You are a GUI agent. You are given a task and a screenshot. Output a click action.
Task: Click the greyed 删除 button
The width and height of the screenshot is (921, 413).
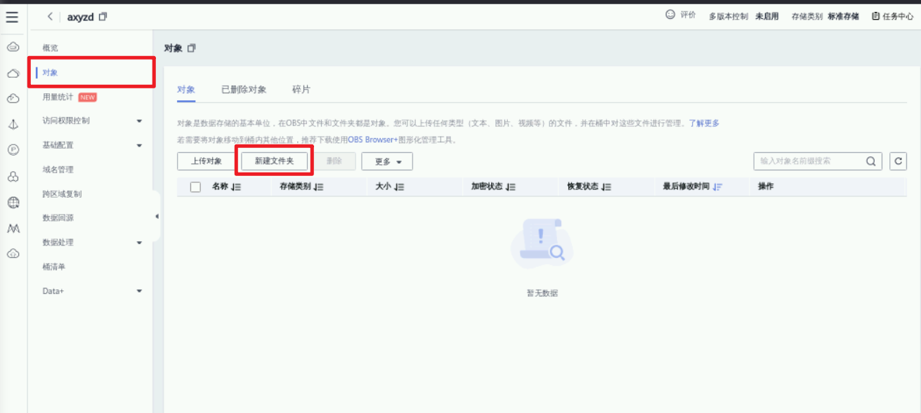click(x=334, y=161)
